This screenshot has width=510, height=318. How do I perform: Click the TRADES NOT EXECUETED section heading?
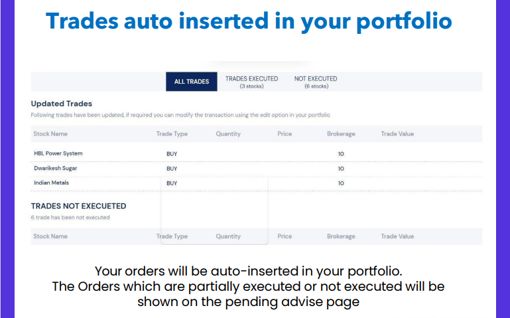[78, 206]
